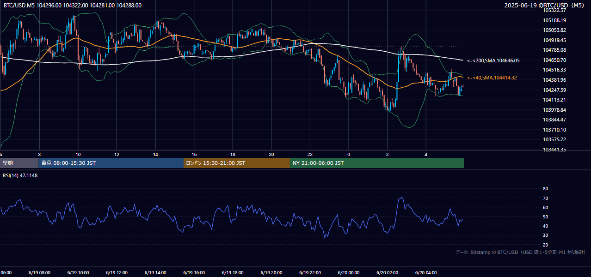Viewport: 591px width, 277px height.
Task: Click price axis value 103441.35
Action: [x=554, y=150]
